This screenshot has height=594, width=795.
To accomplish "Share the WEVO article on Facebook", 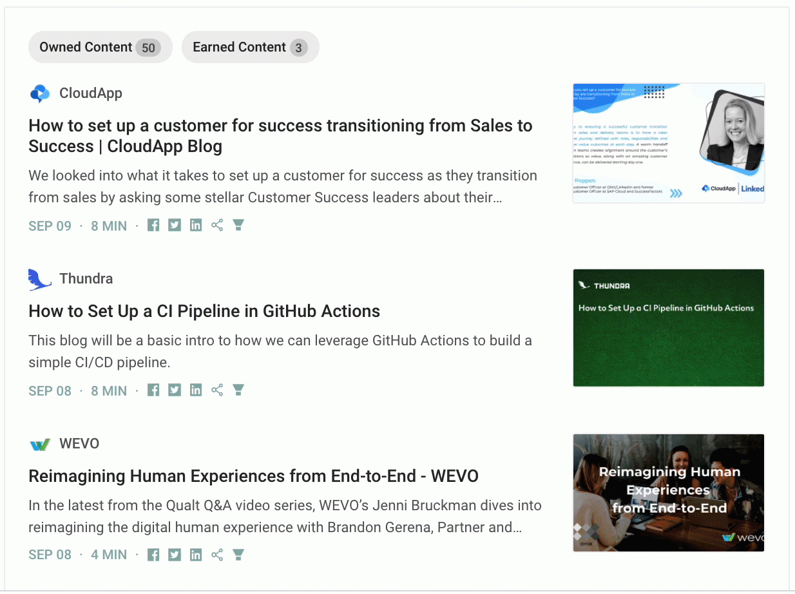I will coord(153,555).
